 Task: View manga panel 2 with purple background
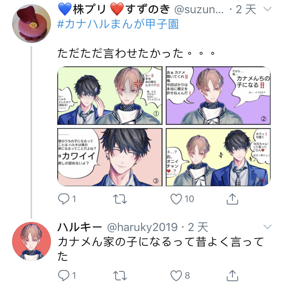coord(218,96)
